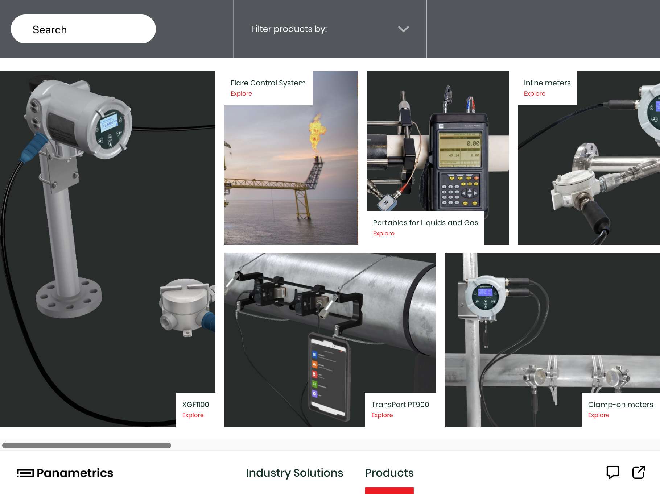Screen dimensions: 660x494
Task: Explore Portables for Liquids and Gas
Action: [x=383, y=234]
